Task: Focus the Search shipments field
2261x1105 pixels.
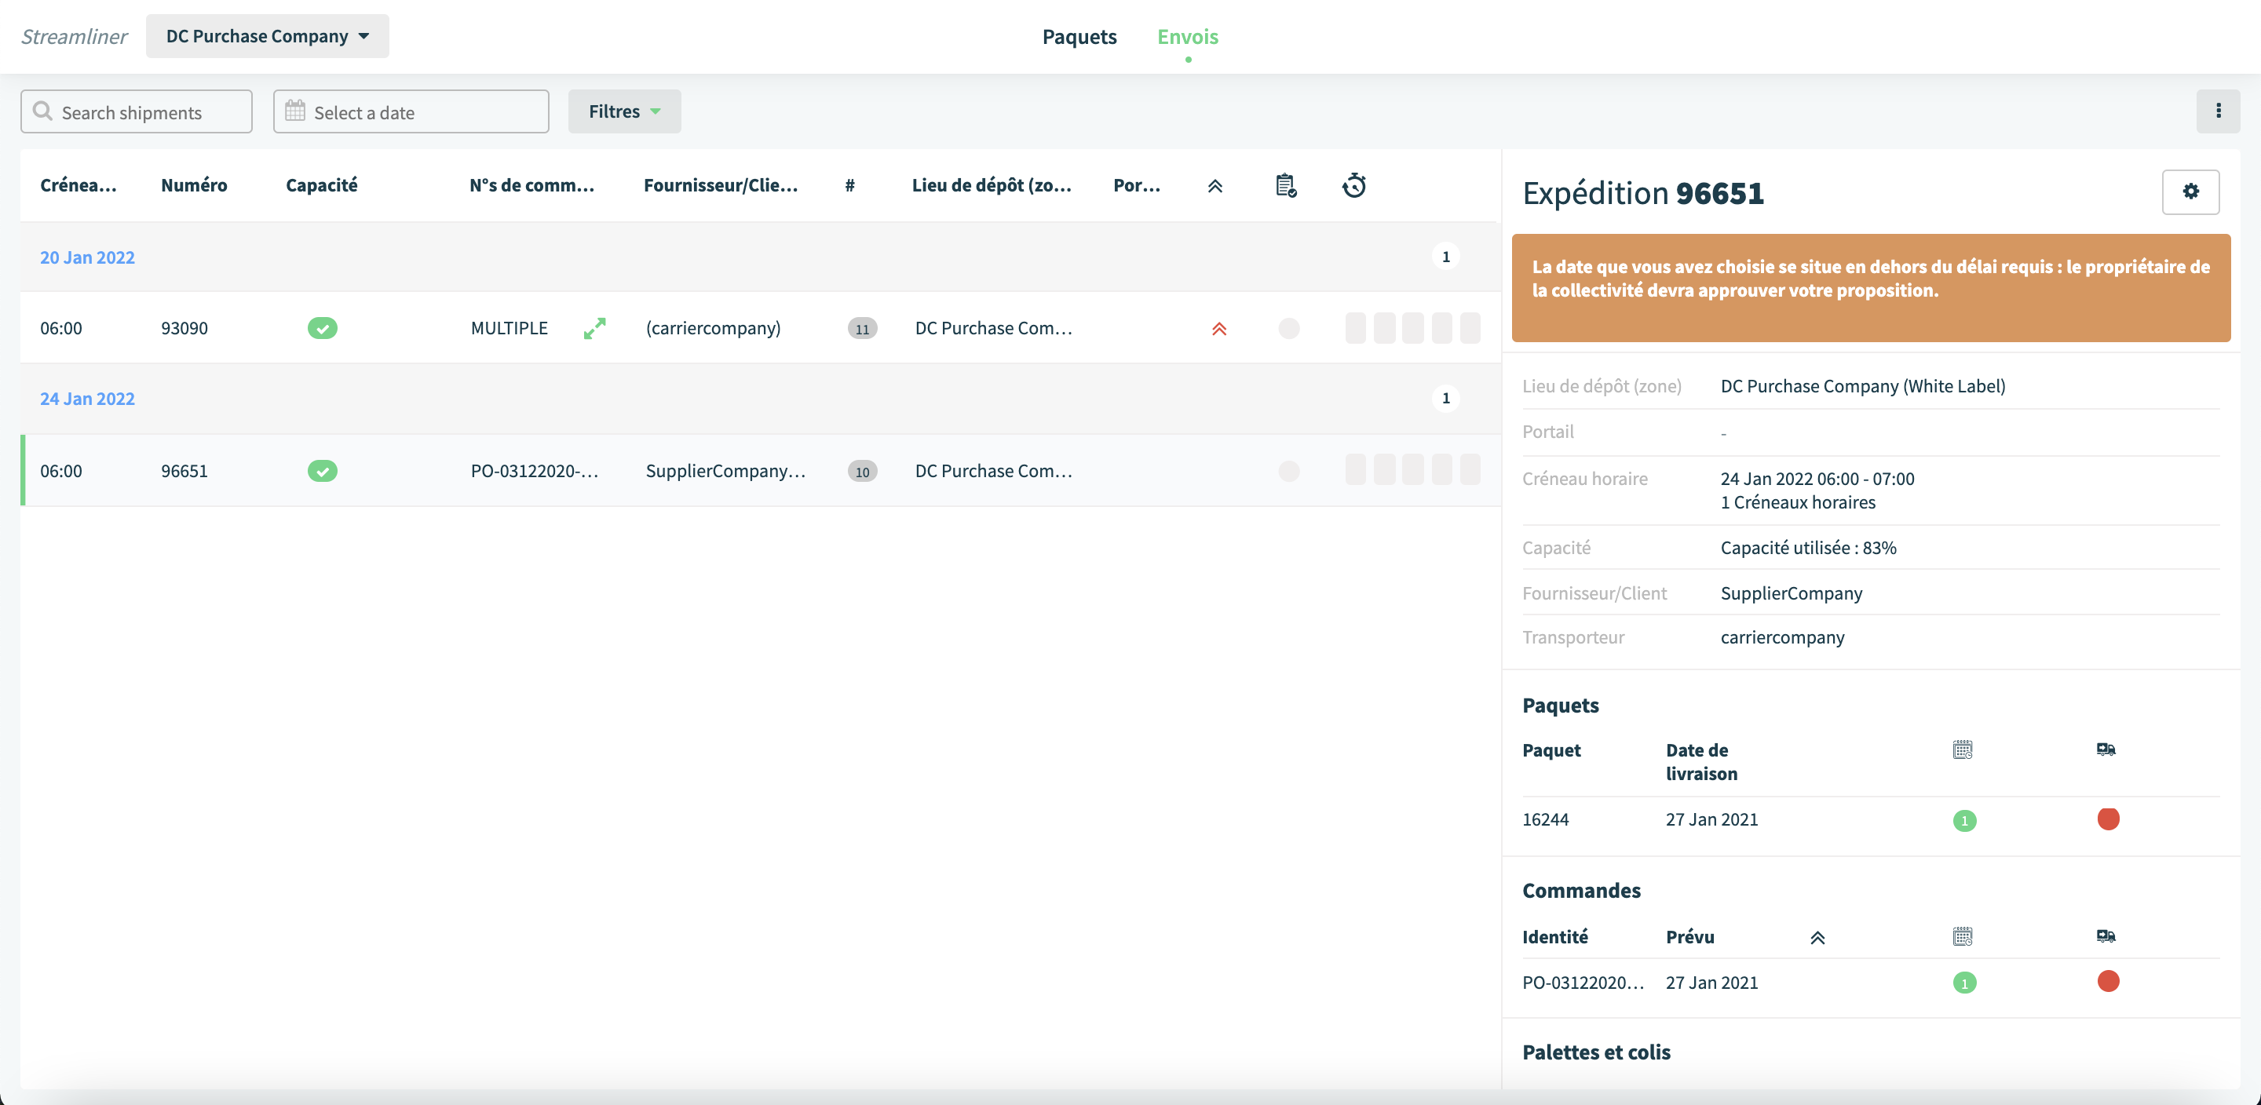Action: coord(136,111)
